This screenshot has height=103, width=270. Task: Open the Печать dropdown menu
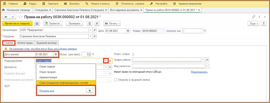tap(112, 23)
